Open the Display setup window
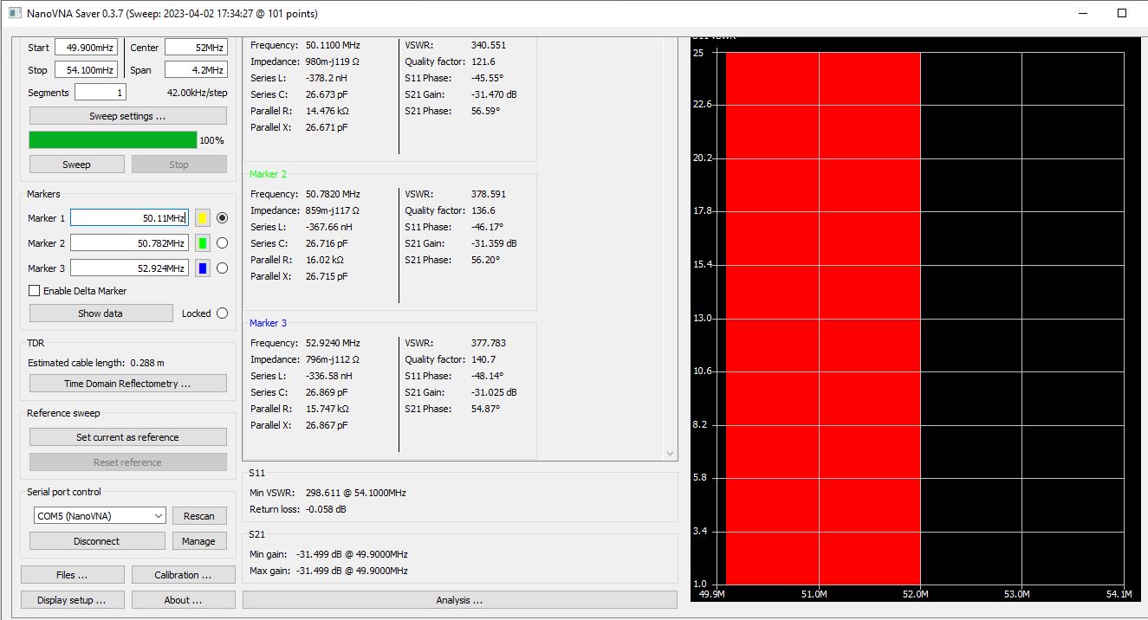 coord(72,600)
